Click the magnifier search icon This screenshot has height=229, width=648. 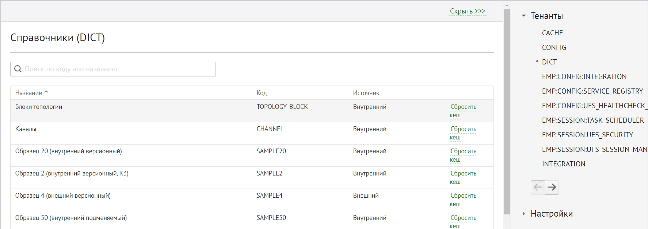18,69
